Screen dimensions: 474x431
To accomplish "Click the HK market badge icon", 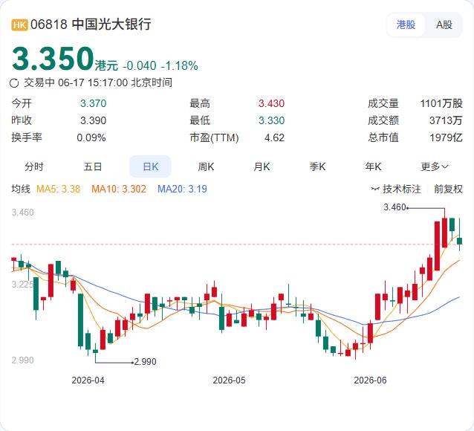I will click(19, 25).
